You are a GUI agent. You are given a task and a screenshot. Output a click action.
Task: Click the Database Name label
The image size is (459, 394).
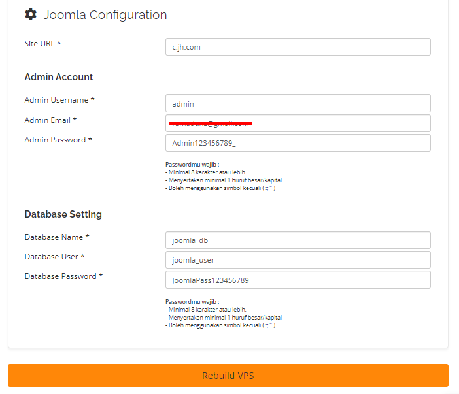point(57,237)
